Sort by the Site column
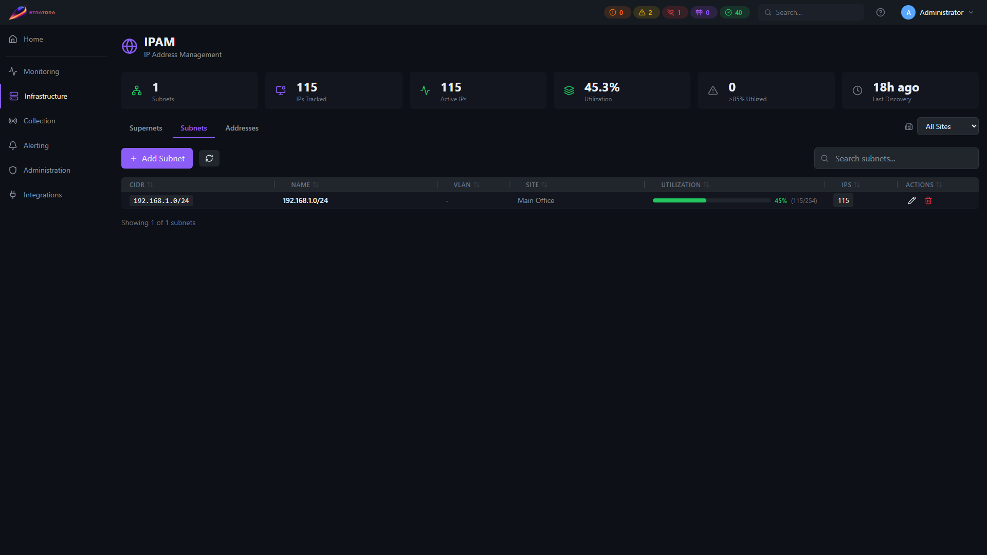 pyautogui.click(x=536, y=184)
